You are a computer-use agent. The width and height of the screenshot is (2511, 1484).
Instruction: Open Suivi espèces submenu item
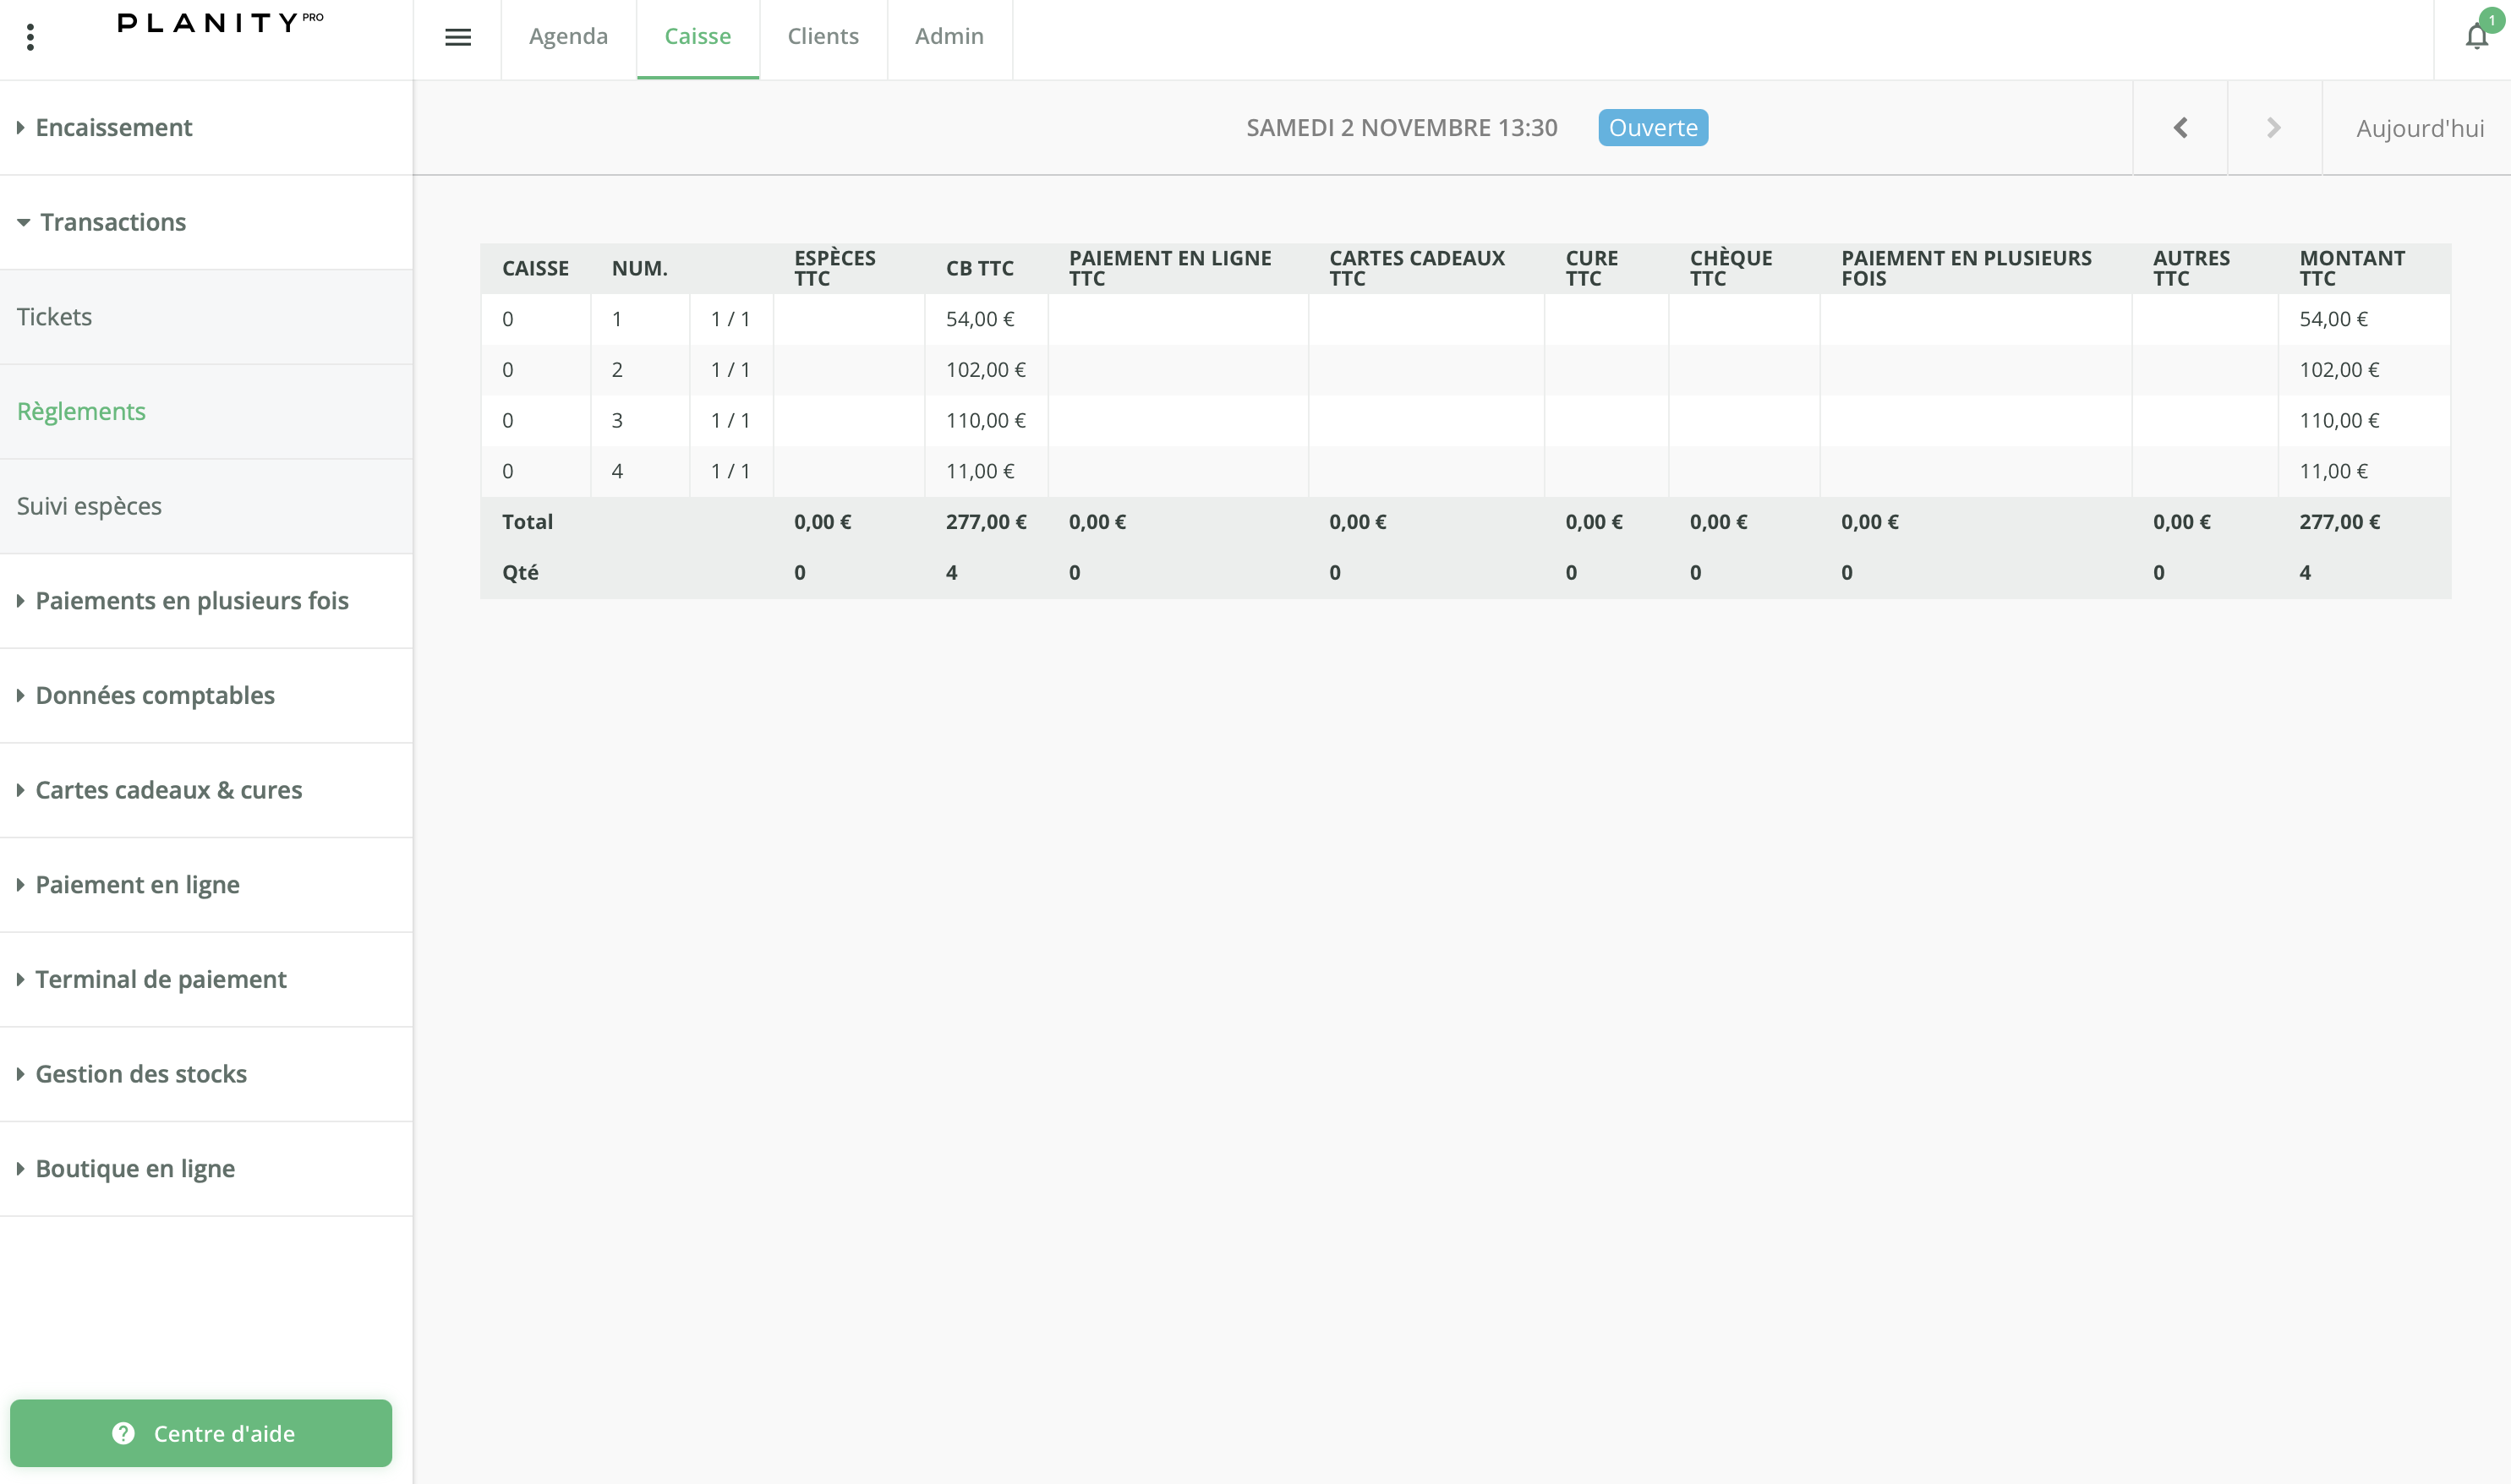click(89, 506)
